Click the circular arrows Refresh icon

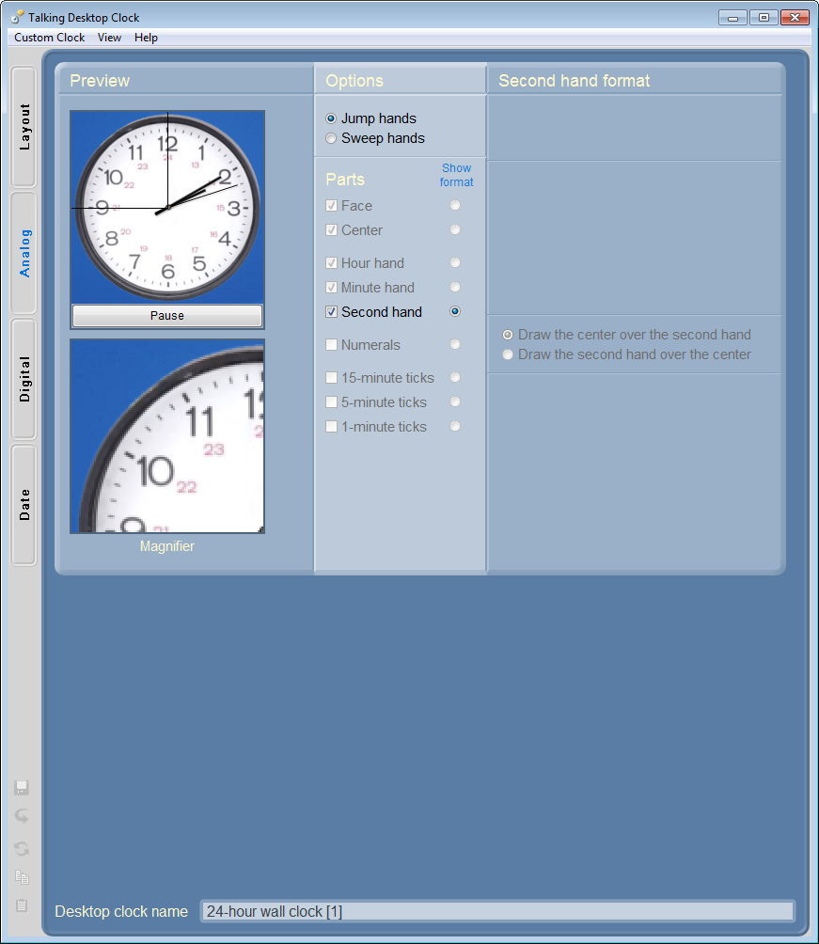point(22,849)
